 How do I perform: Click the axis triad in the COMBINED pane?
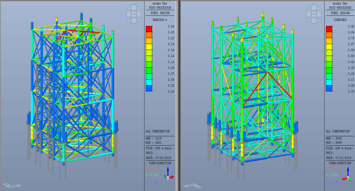tap(347, 174)
